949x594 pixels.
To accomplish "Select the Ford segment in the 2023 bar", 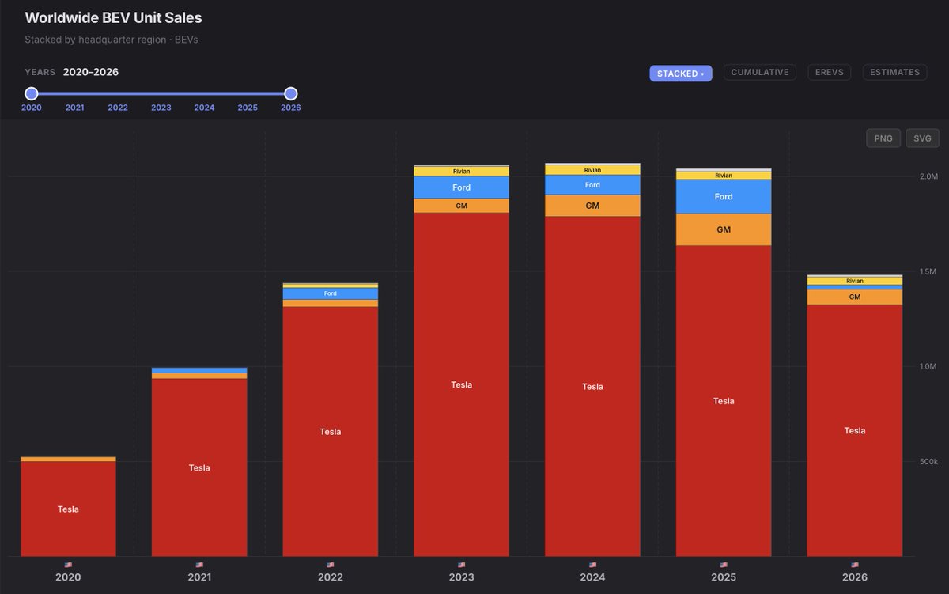I will [462, 187].
